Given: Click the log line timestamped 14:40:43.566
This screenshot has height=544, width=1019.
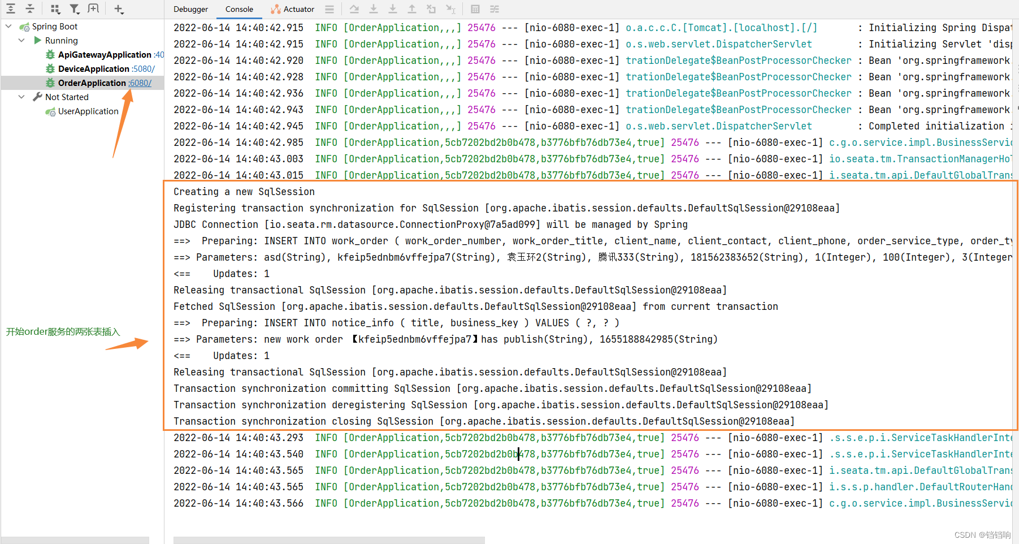Looking at the screenshot, I should 593,503.
